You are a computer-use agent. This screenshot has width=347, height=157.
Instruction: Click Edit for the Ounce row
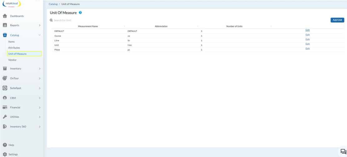(307, 35)
